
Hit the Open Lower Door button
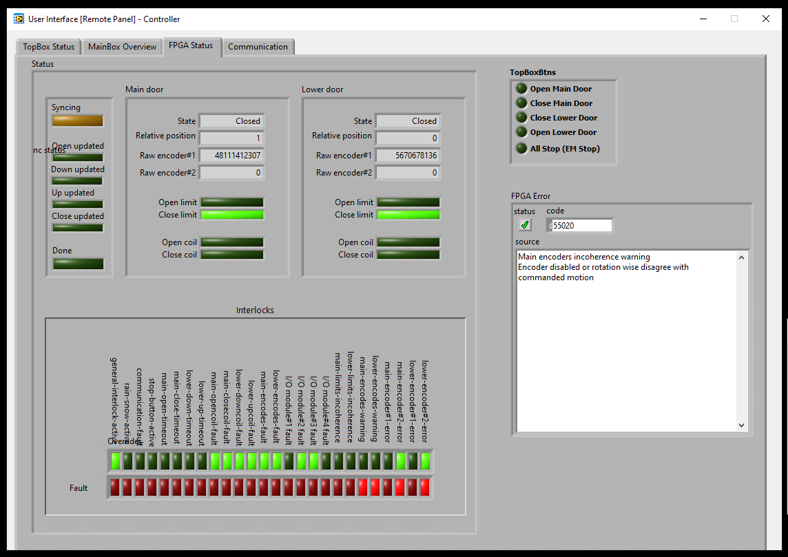(521, 132)
